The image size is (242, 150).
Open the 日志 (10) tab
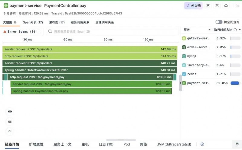coord(106,144)
